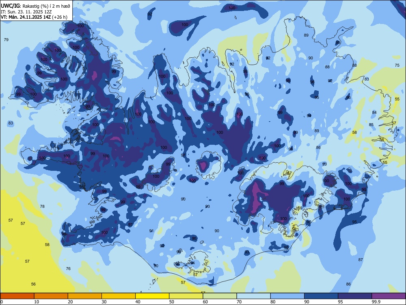Click the '50' tick label on the color scale
Image resolution: width=406 pixels, height=305 pixels.
click(172, 302)
